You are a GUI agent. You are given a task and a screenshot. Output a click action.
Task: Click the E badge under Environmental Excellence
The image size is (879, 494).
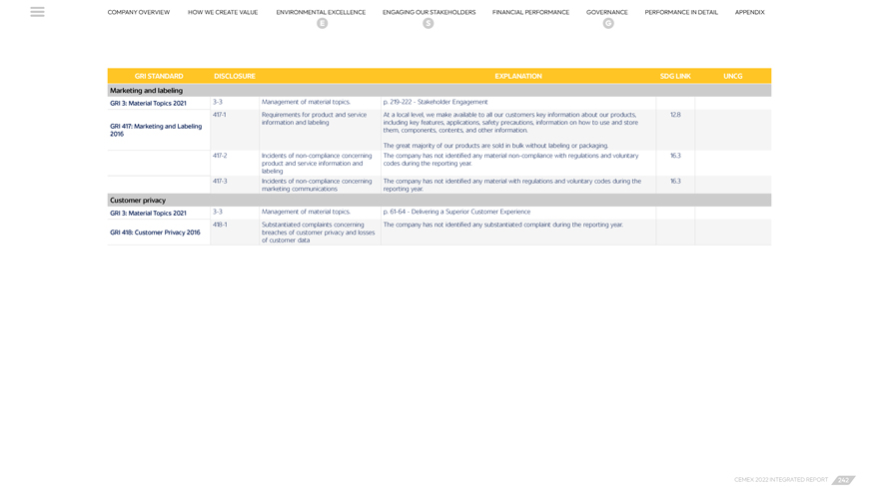click(x=322, y=23)
